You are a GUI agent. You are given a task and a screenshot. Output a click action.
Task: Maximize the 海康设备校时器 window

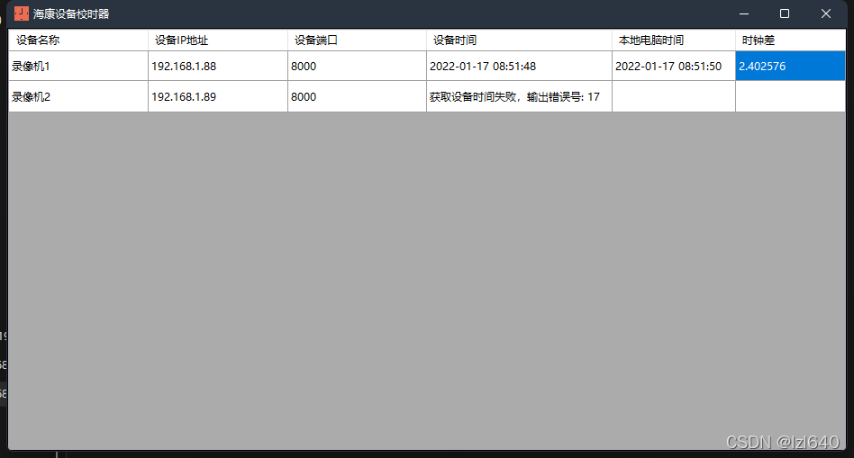pyautogui.click(x=785, y=13)
